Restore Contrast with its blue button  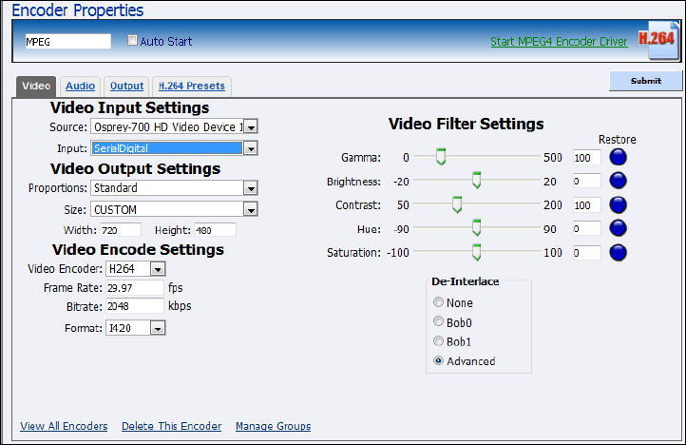(619, 204)
